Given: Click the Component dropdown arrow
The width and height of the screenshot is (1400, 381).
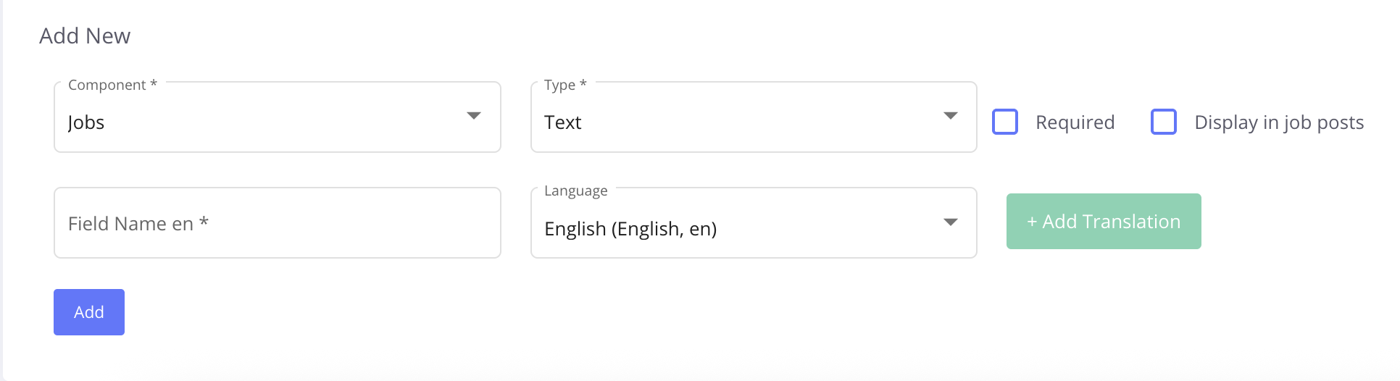Looking at the screenshot, I should pos(474,116).
